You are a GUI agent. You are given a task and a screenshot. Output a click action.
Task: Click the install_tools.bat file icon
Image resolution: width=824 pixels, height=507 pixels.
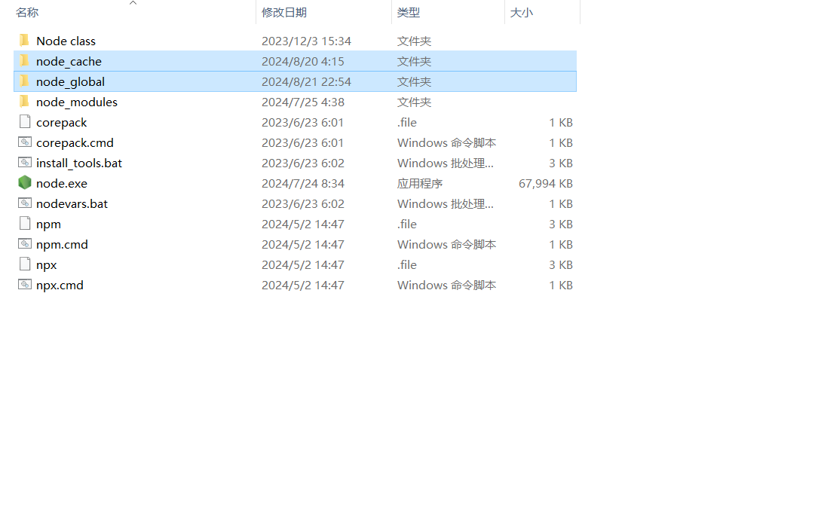(25, 163)
